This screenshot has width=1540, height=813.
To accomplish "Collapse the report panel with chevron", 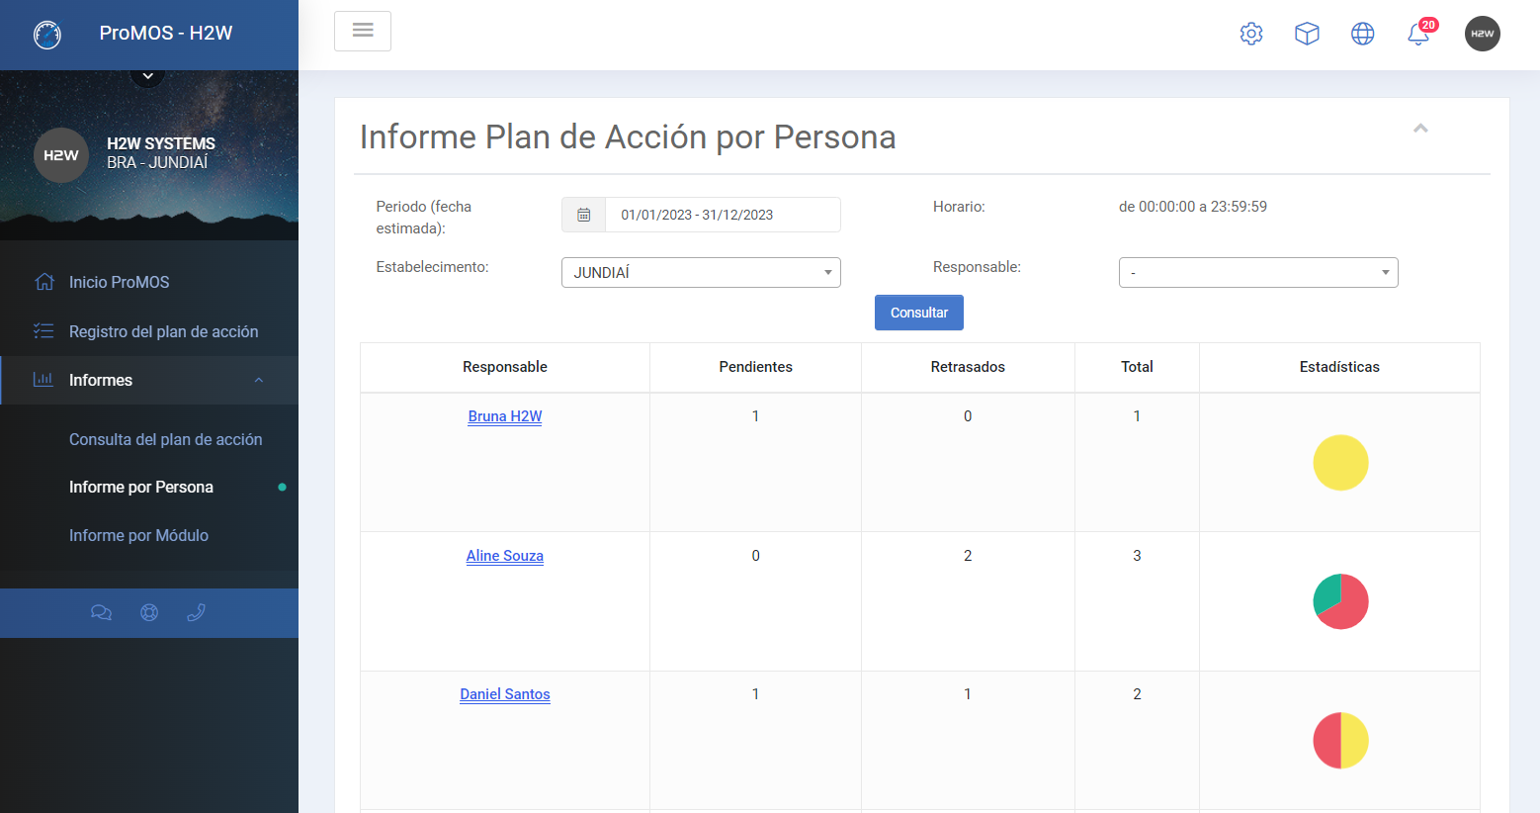I will click(x=1420, y=129).
